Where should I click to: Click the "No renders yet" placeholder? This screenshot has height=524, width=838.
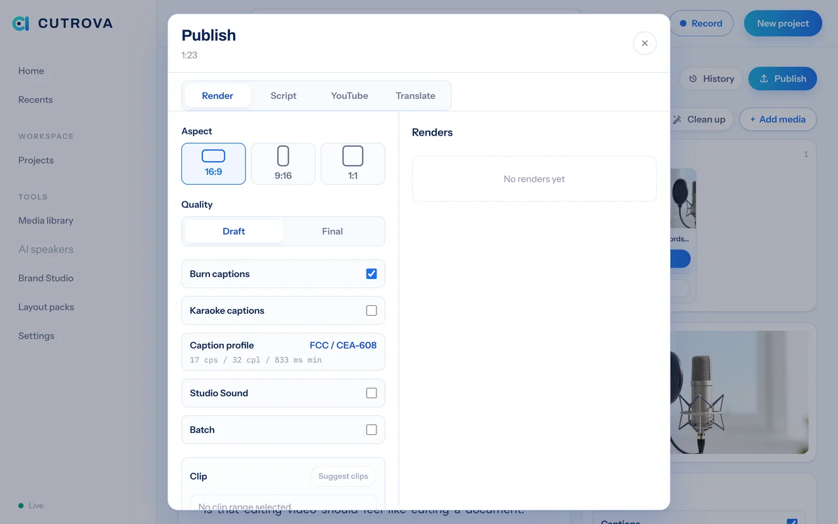tap(534, 179)
